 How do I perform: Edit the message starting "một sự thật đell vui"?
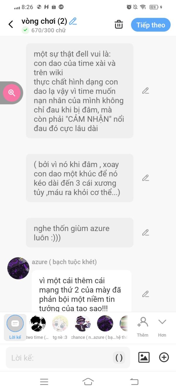point(145,91)
